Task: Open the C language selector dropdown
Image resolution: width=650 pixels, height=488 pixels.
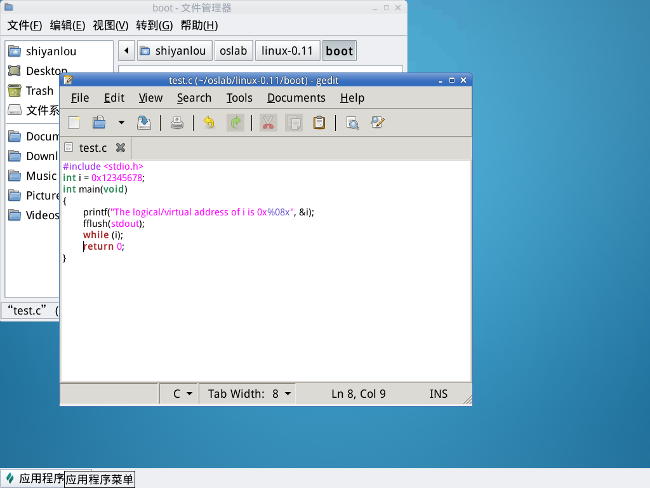Action: (x=182, y=394)
